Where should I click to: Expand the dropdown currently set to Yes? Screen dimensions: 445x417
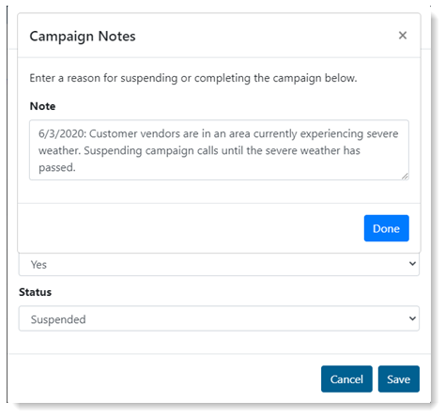(x=219, y=265)
